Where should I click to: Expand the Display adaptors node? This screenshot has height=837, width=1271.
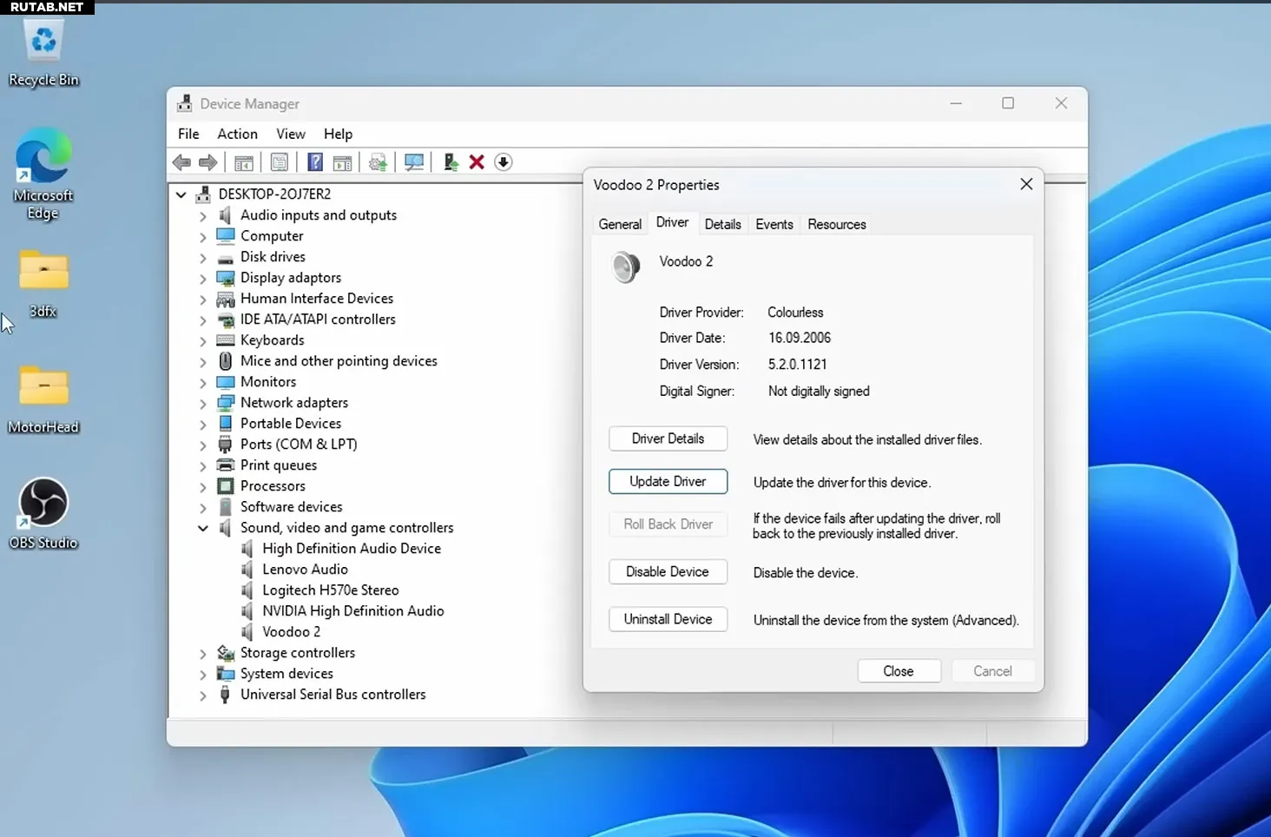(203, 279)
